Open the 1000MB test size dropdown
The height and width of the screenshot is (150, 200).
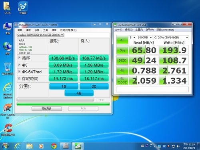144,38
